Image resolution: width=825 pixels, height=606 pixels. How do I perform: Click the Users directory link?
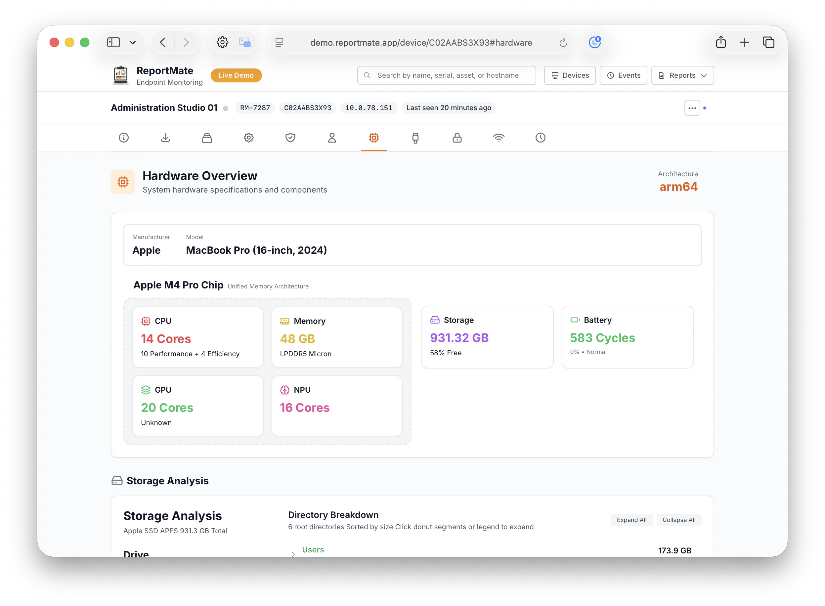[313, 549]
